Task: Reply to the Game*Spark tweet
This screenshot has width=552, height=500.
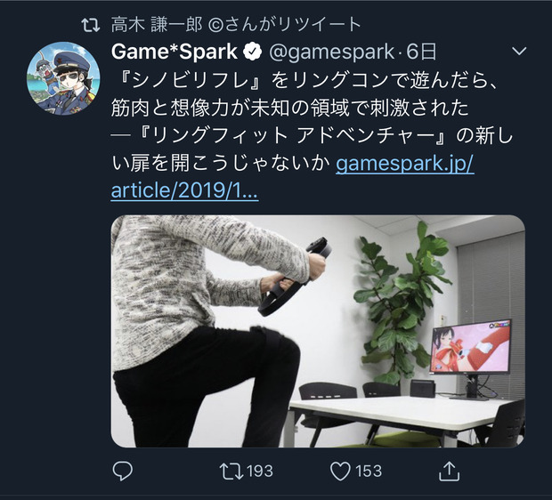Action: point(123,471)
